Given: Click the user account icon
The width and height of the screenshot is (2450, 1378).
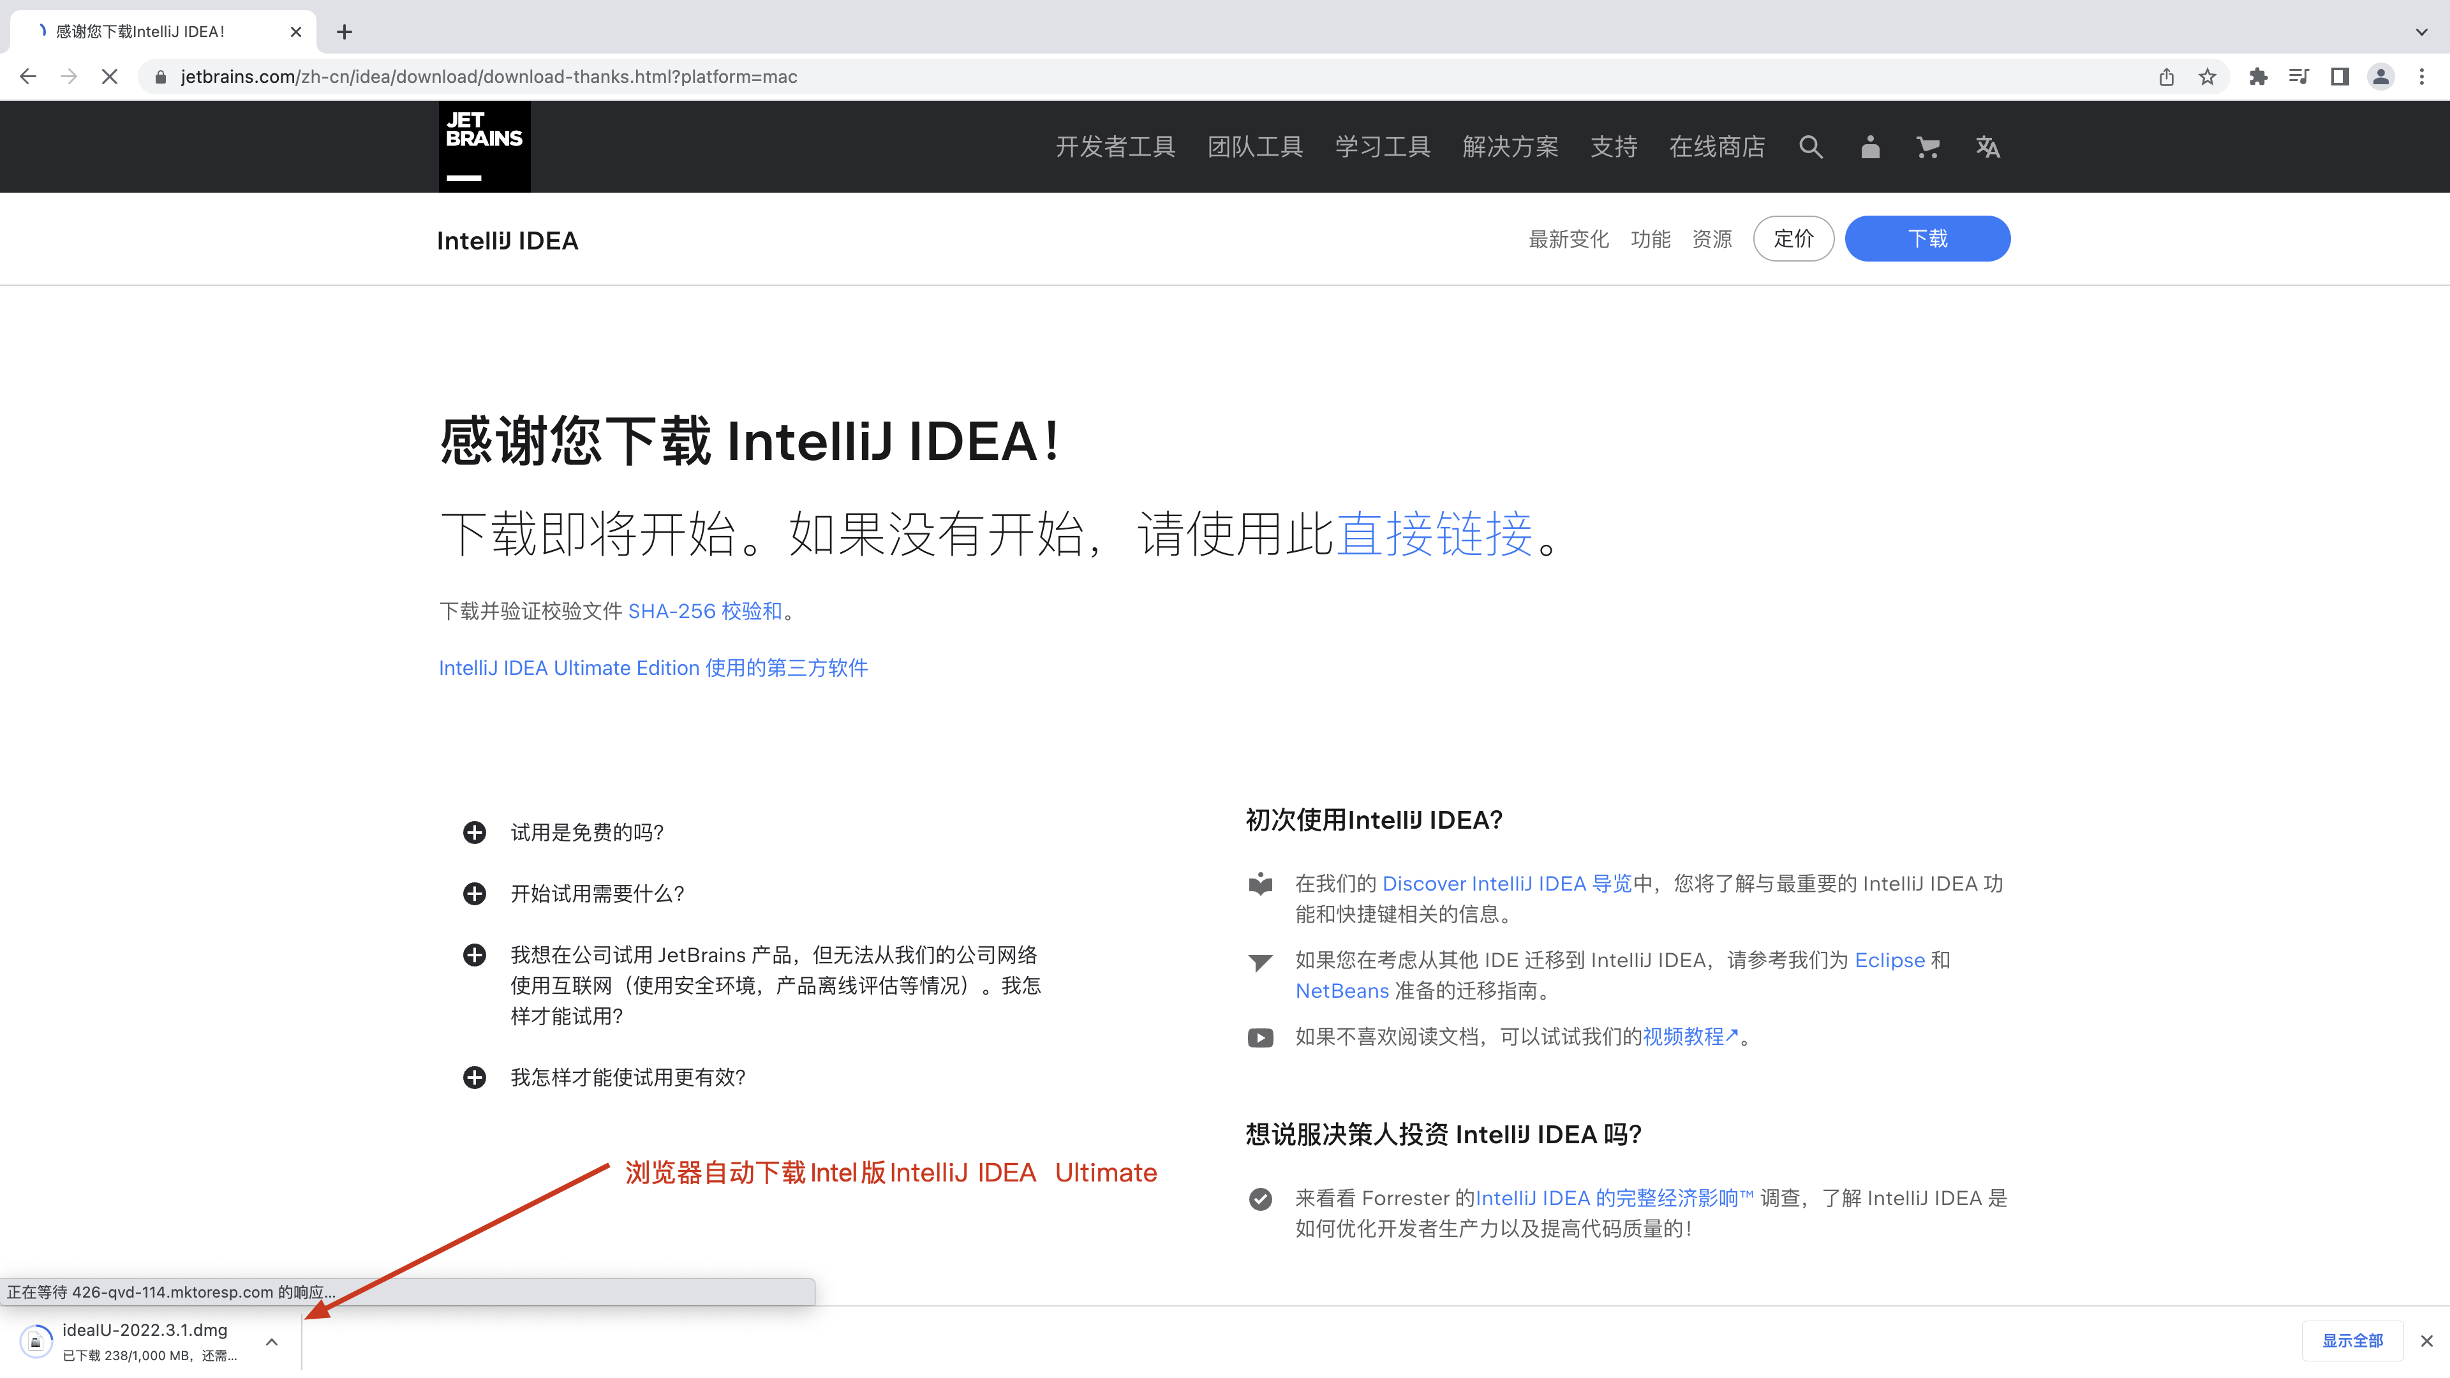Looking at the screenshot, I should pyautogui.click(x=1869, y=148).
